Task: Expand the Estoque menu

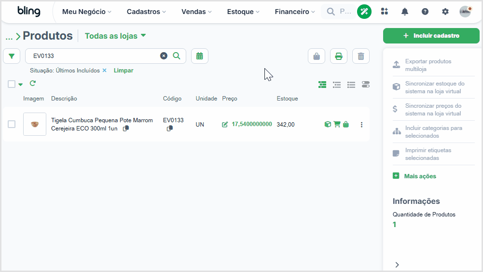Action: 243,12
